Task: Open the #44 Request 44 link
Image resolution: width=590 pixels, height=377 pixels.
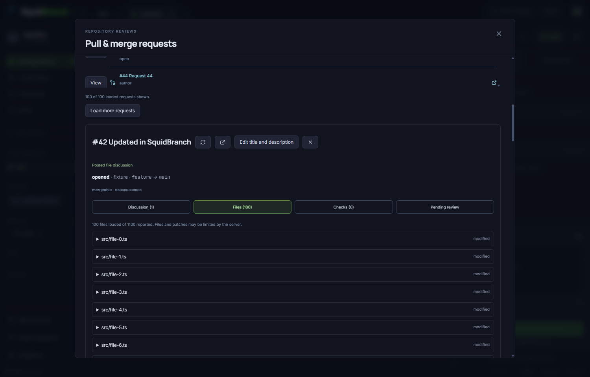Action: tap(136, 76)
